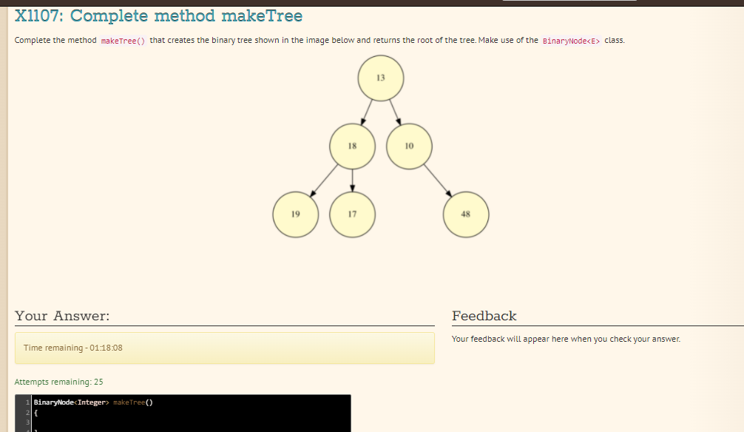
Task: Click line number 1 in the editor
Action: click(27, 402)
